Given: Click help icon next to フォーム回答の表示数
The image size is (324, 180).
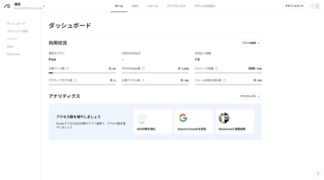Looking at the screenshot, I should click(224, 80).
